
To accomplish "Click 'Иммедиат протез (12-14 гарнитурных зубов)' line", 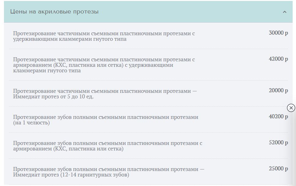I will (x=71, y=175).
